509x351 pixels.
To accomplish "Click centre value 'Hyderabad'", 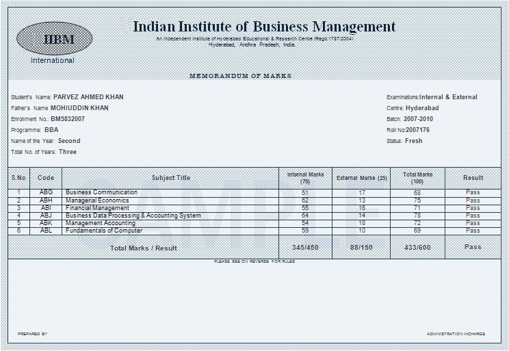I will 422,108.
